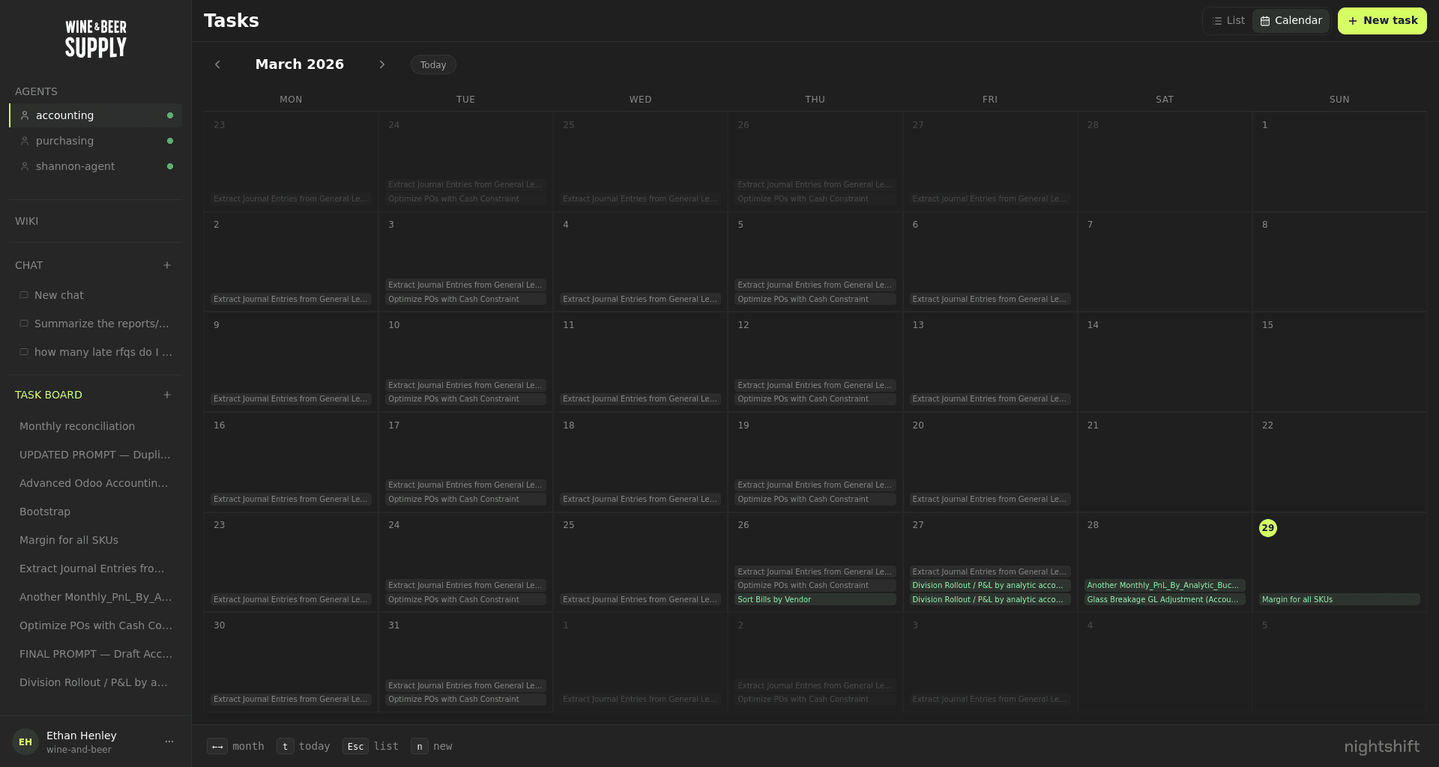Click the chat bubble icon beside New chat
The width and height of the screenshot is (1439, 767).
pyautogui.click(x=24, y=294)
